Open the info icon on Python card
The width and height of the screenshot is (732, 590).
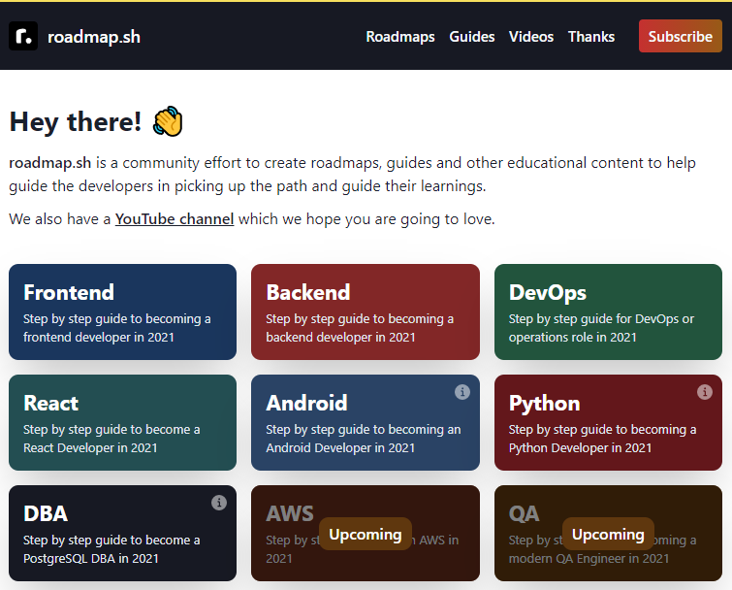(x=705, y=392)
